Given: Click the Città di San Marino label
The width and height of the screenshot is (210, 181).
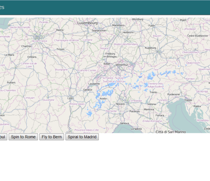Looking at the screenshot, I should (171, 132).
